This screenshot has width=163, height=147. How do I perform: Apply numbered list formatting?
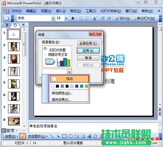click(x=81, y=18)
